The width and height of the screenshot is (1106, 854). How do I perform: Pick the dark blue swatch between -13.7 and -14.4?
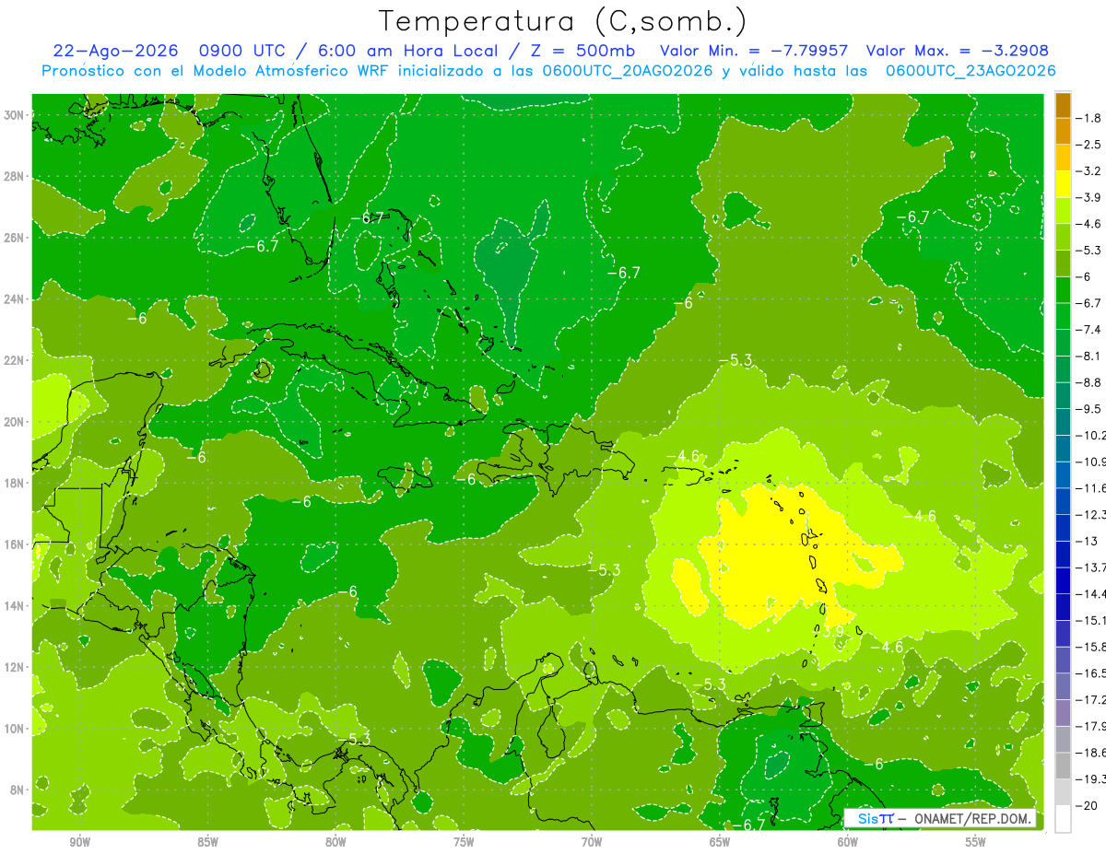[x=1063, y=580]
